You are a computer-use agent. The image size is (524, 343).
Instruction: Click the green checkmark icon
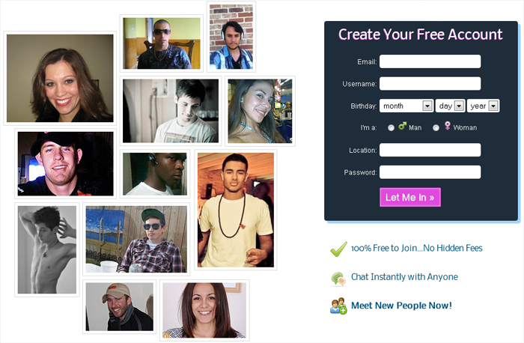click(x=338, y=249)
